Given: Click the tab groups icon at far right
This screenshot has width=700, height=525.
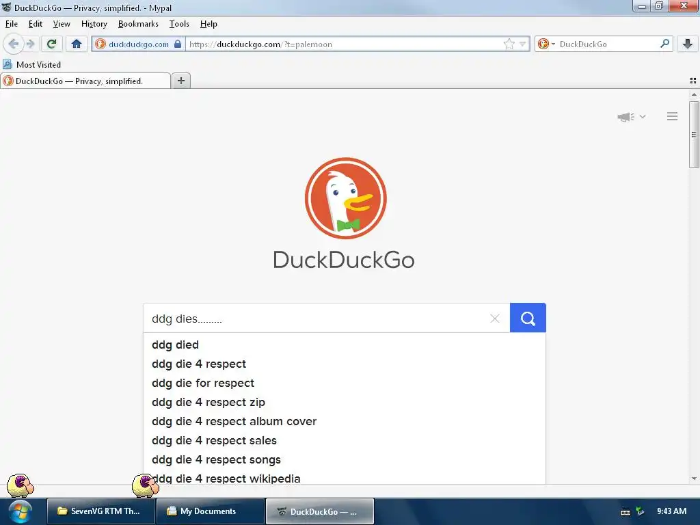Looking at the screenshot, I should click(x=693, y=81).
